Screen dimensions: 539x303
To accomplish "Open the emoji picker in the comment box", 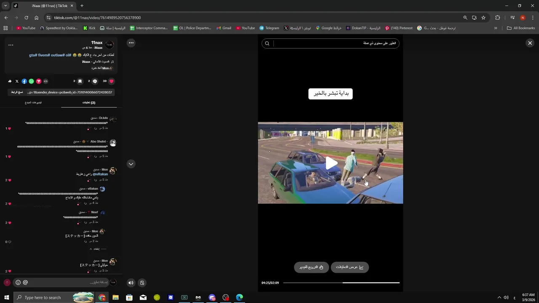I will tap(18, 282).
